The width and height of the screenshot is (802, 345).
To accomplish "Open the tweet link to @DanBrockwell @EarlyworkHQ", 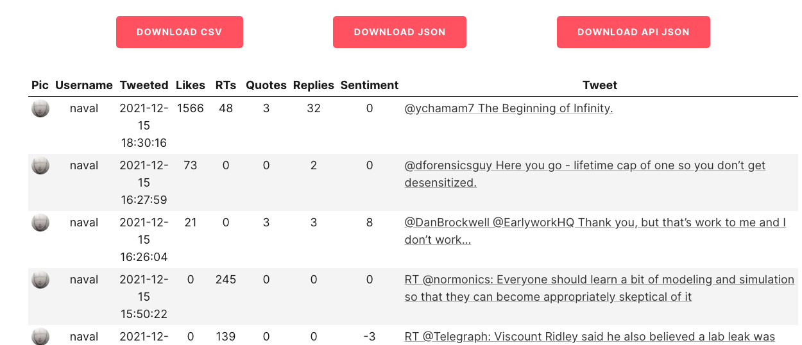I will (x=595, y=231).
